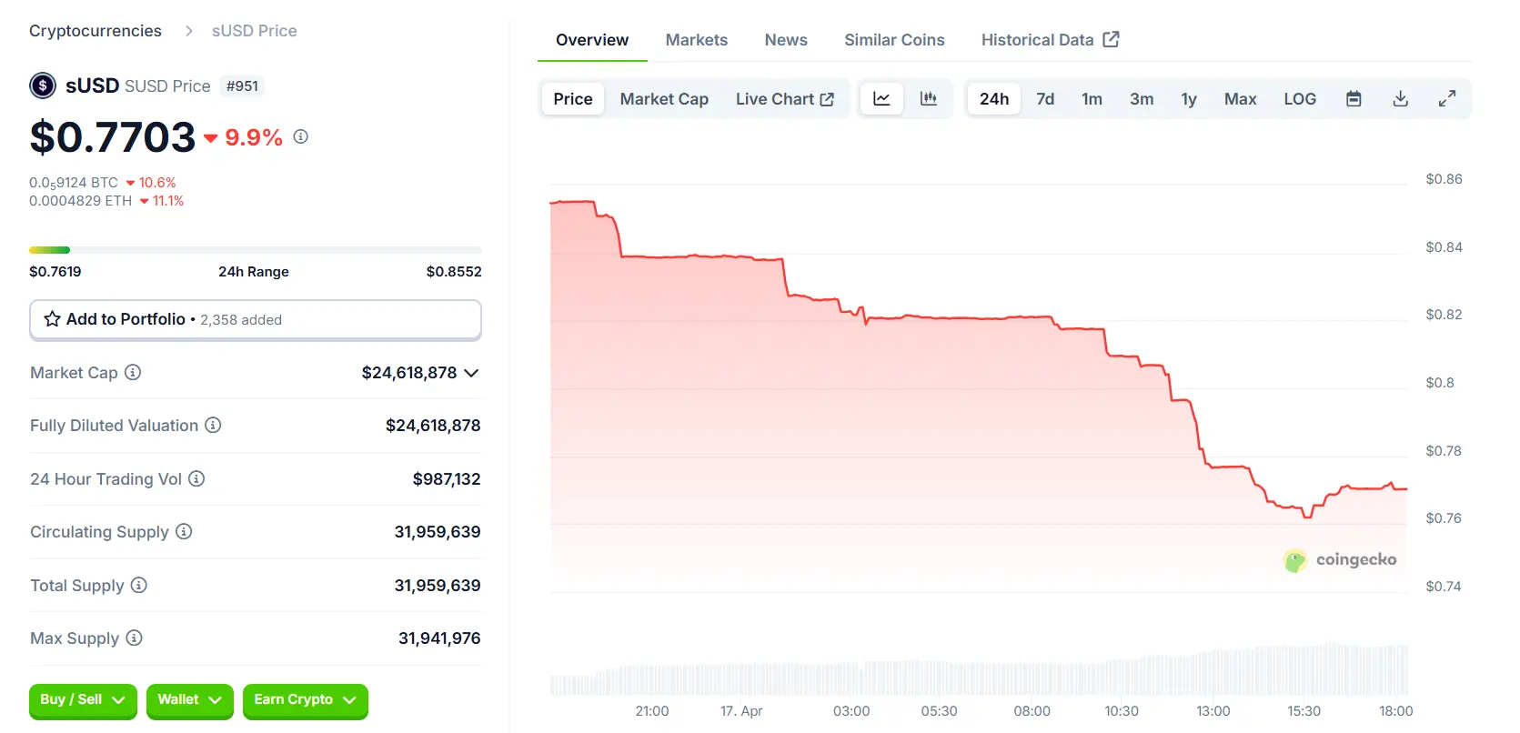
Task: Click the 2,358 added text
Action: pos(241,320)
